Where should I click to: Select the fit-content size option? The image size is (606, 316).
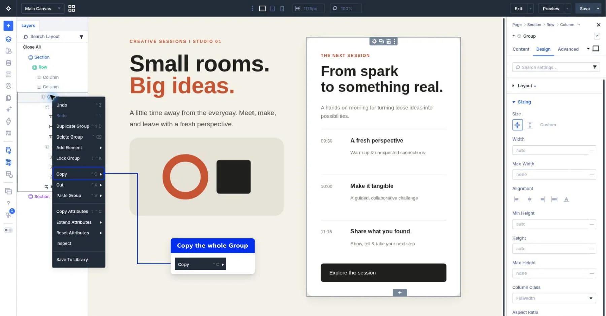[x=517, y=125]
